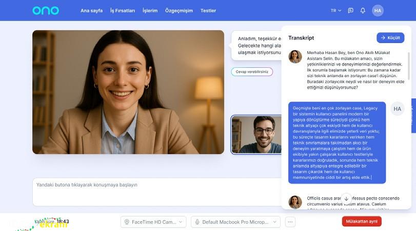Image resolution: width=416 pixels, height=231 pixels.
Task: Open the FaceTime HD Camera dropdown
Action: pos(153,222)
